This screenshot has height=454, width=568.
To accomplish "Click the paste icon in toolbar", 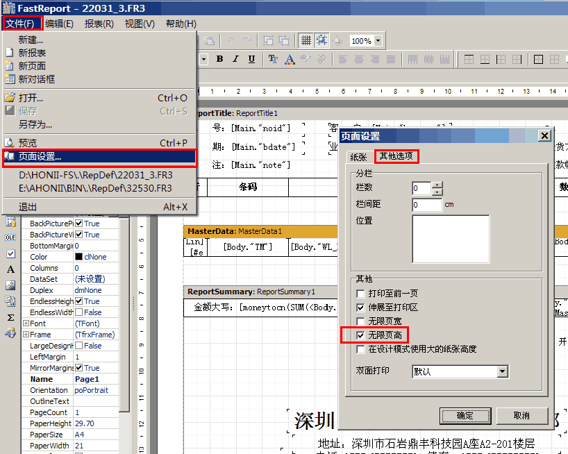I will [209, 40].
